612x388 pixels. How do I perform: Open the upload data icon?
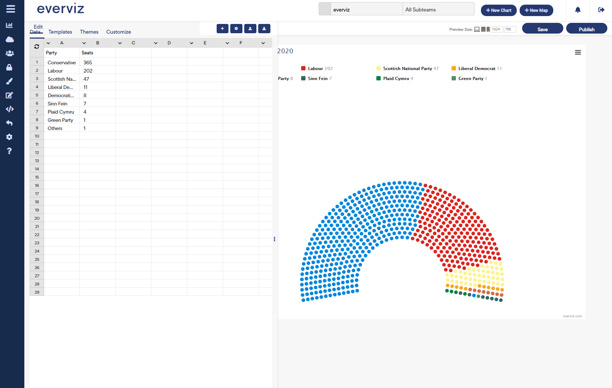250,29
